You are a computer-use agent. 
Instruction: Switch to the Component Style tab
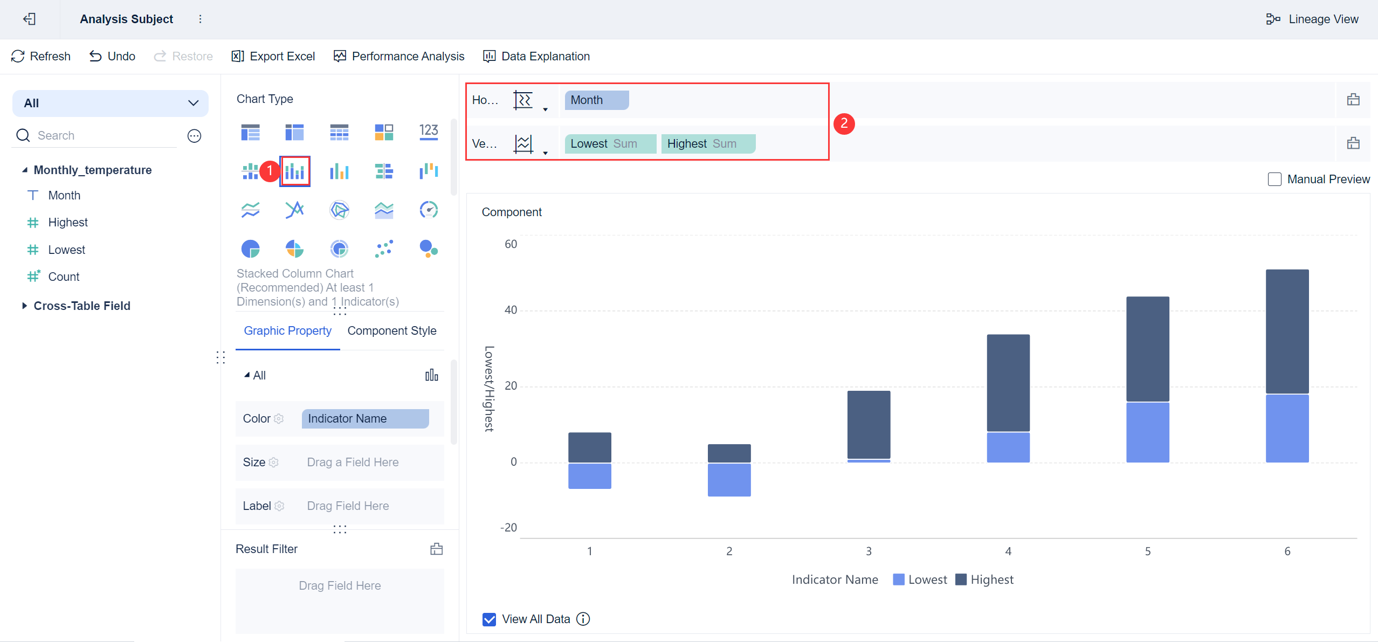tap(391, 330)
